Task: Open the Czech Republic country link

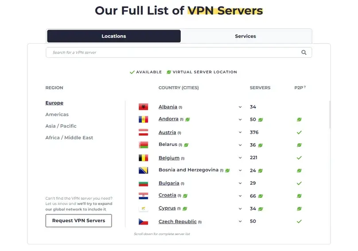Action: 177,221
